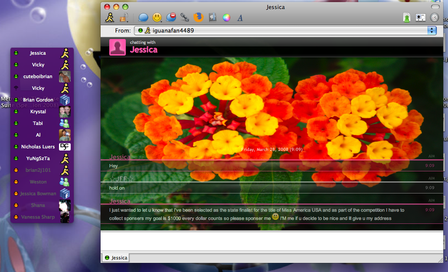This screenshot has height=272, width=448.
Task: Click the AIM icon beside Jessica in contact list
Action: [x=65, y=53]
